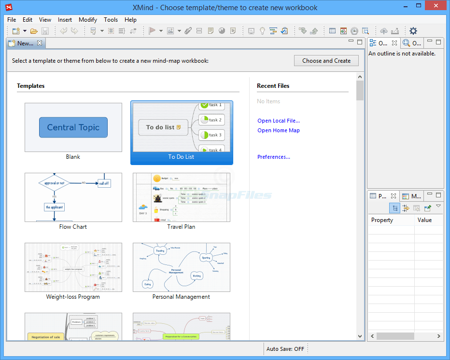Click the Marker flag icon
The width and height of the screenshot is (450, 360).
(152, 31)
